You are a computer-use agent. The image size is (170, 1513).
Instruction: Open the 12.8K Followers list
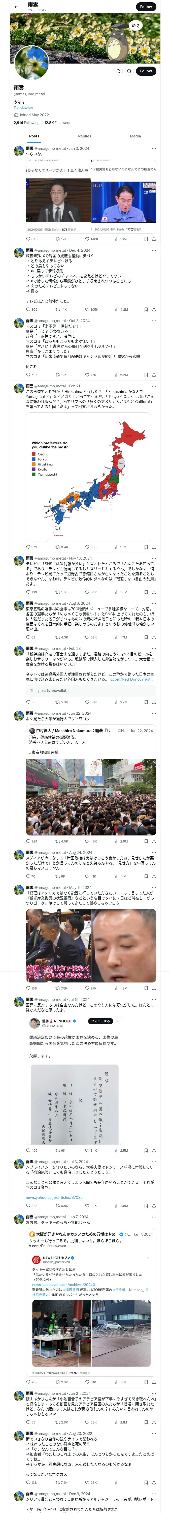click(x=57, y=123)
